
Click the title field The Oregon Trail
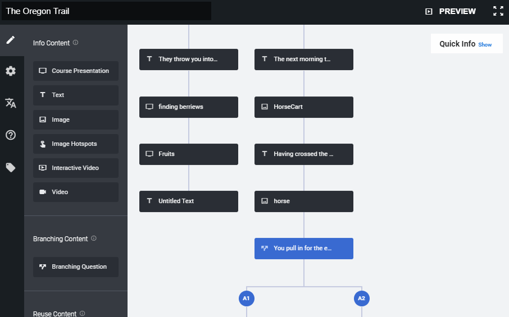(107, 11)
